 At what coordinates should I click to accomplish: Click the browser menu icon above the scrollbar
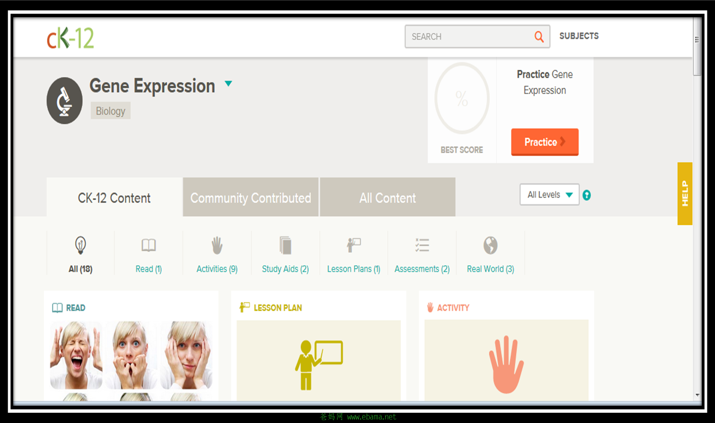697,39
